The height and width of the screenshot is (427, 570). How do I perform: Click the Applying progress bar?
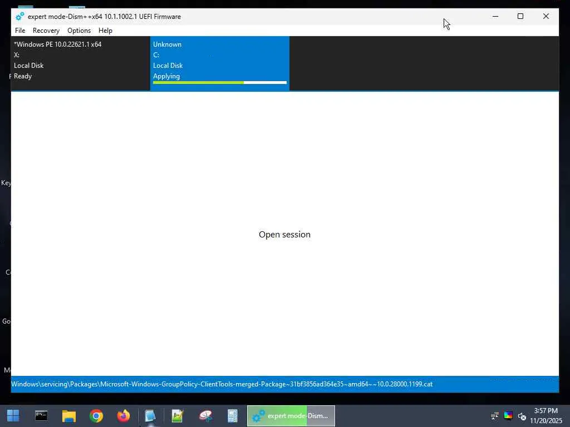pyautogui.click(x=219, y=83)
